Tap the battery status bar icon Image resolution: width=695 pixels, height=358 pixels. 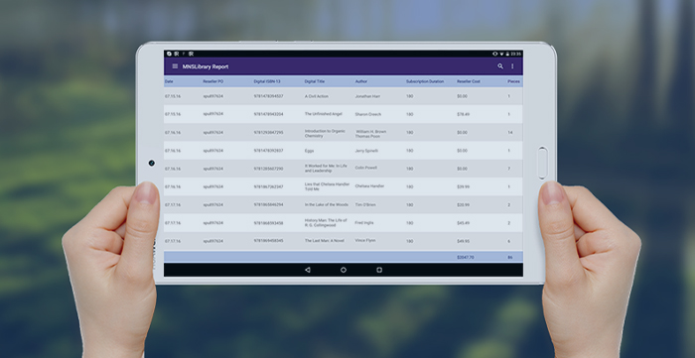coord(507,54)
